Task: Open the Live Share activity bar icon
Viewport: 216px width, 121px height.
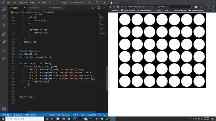Action: click(x=4, y=59)
